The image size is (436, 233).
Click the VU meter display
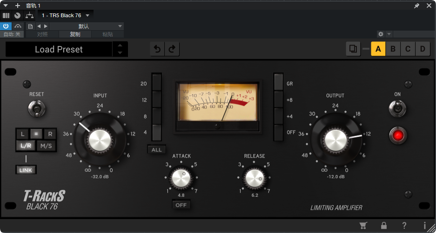(217, 103)
